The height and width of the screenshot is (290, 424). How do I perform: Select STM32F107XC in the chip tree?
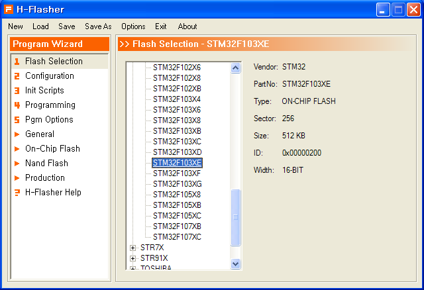tap(177, 237)
